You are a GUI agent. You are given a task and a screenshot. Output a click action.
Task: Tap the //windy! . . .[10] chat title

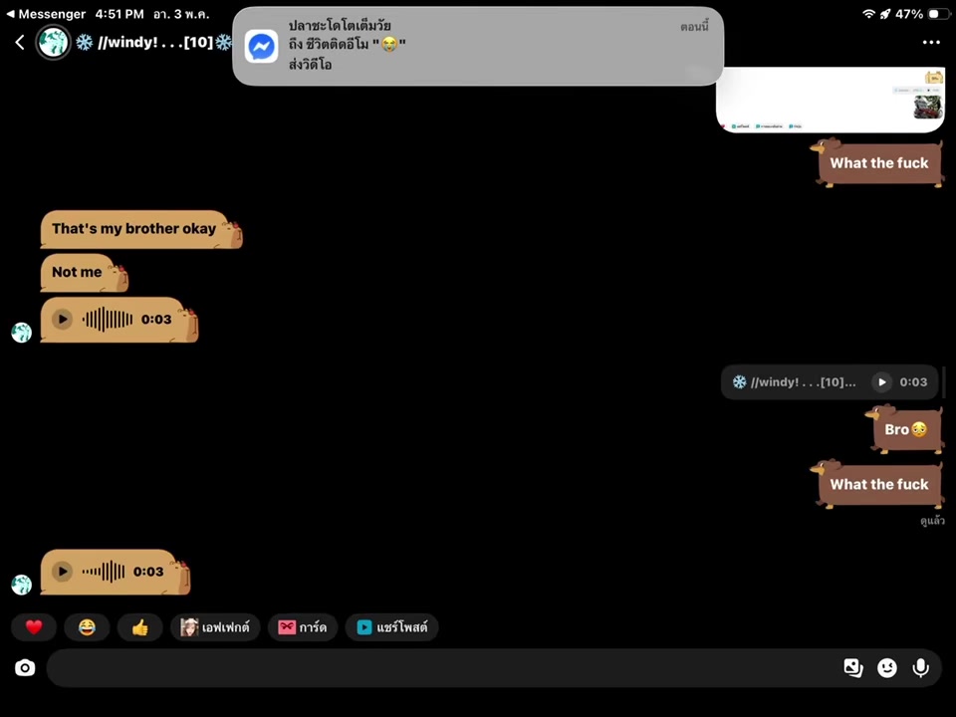tap(155, 42)
